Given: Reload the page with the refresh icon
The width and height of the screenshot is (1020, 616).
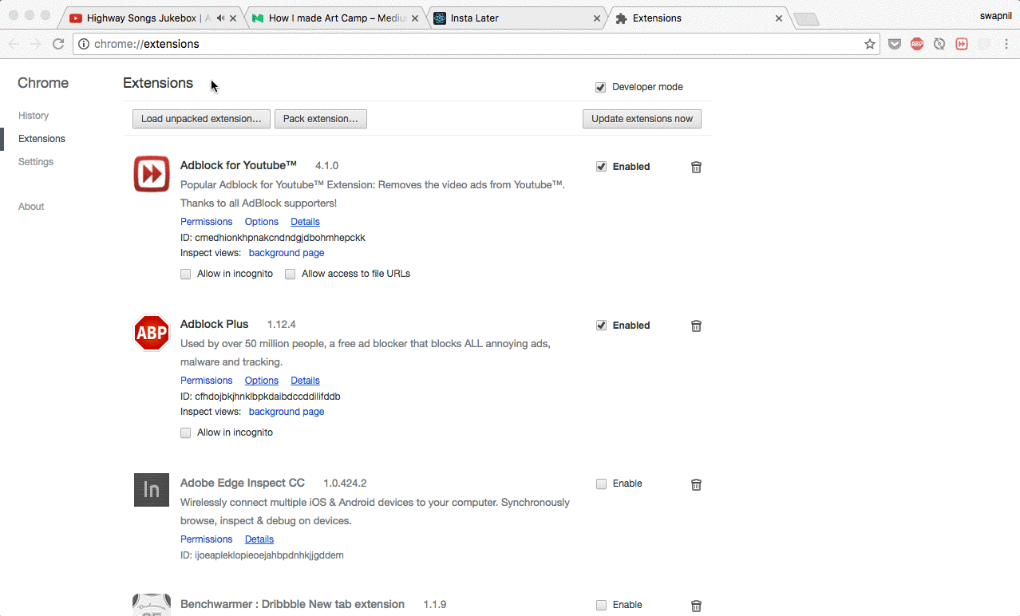Looking at the screenshot, I should coord(58,44).
